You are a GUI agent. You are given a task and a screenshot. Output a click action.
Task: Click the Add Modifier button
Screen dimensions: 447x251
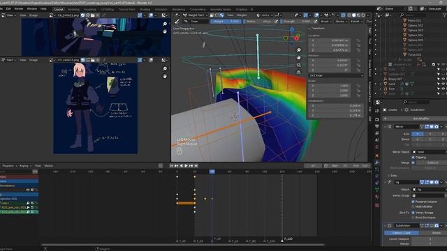415,119
